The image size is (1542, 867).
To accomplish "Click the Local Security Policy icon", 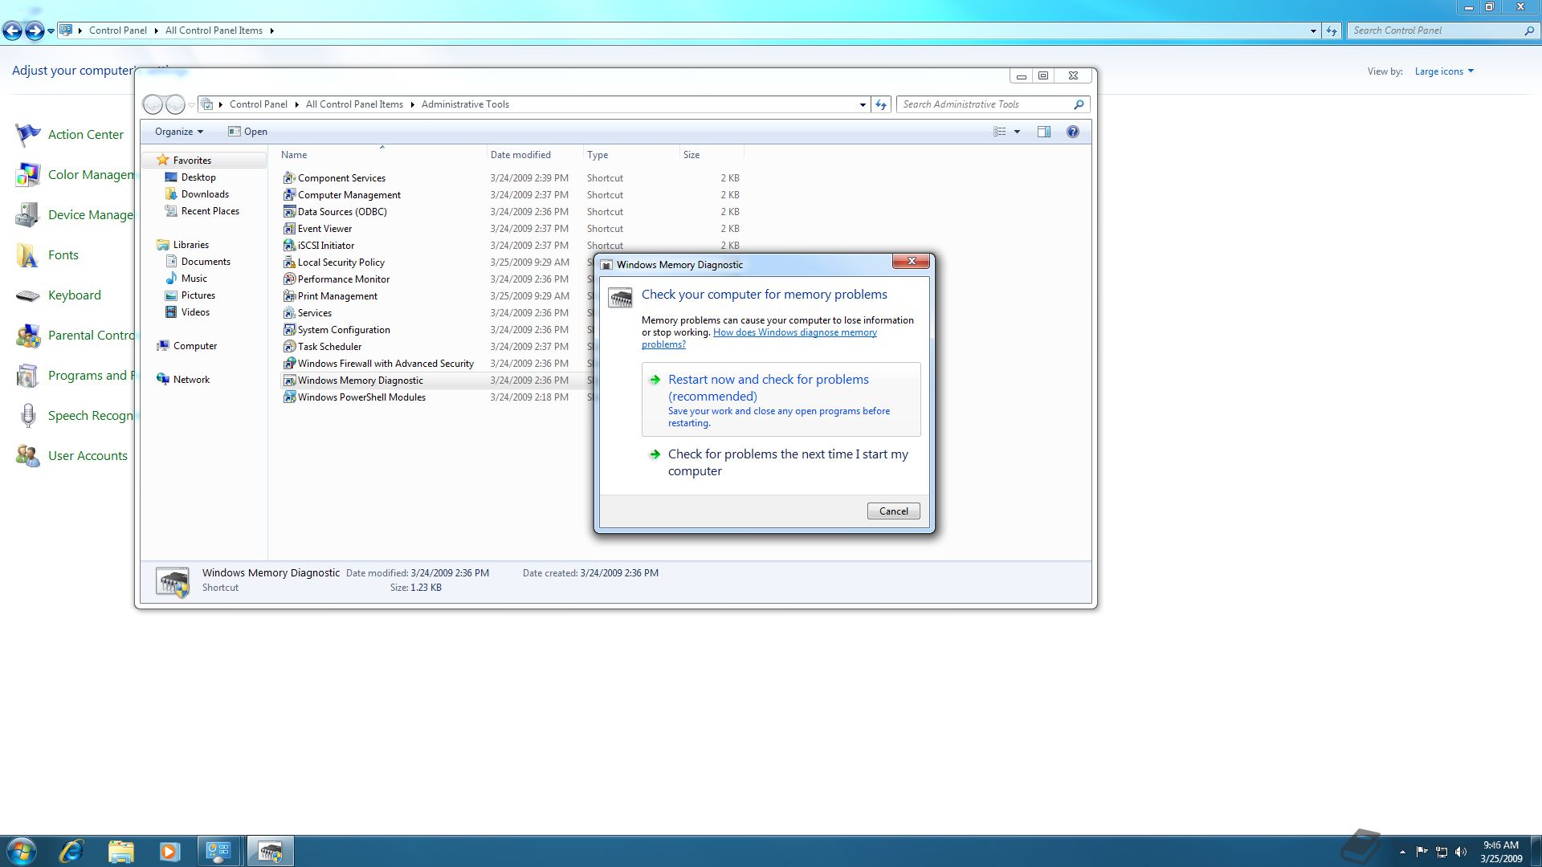I will point(289,263).
